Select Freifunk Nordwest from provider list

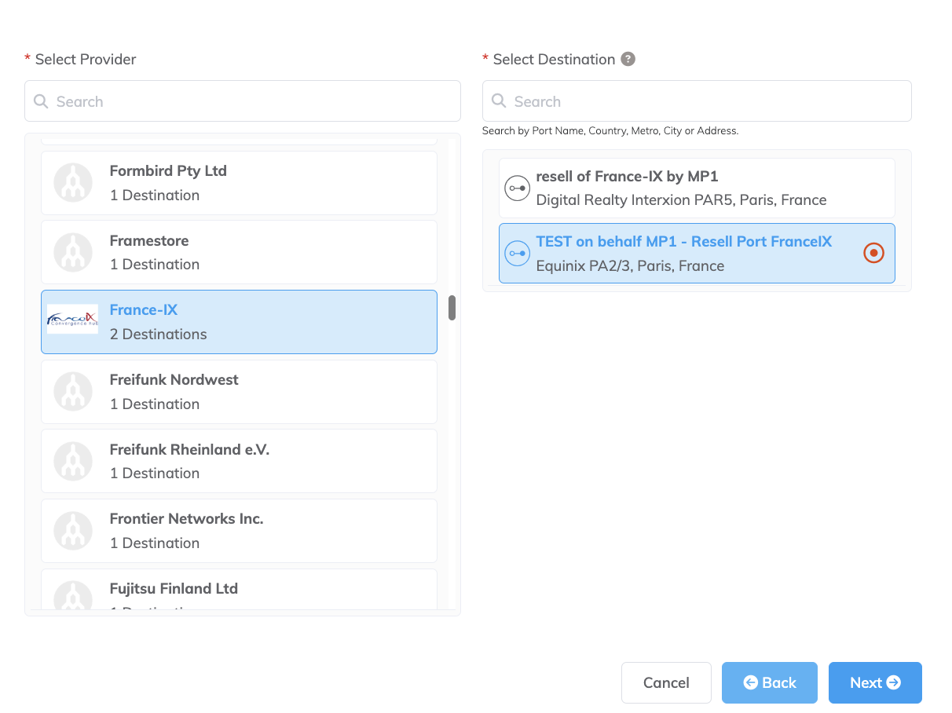pos(239,391)
